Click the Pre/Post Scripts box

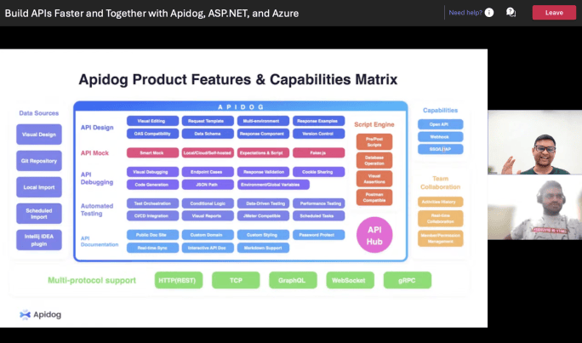pyautogui.click(x=374, y=142)
